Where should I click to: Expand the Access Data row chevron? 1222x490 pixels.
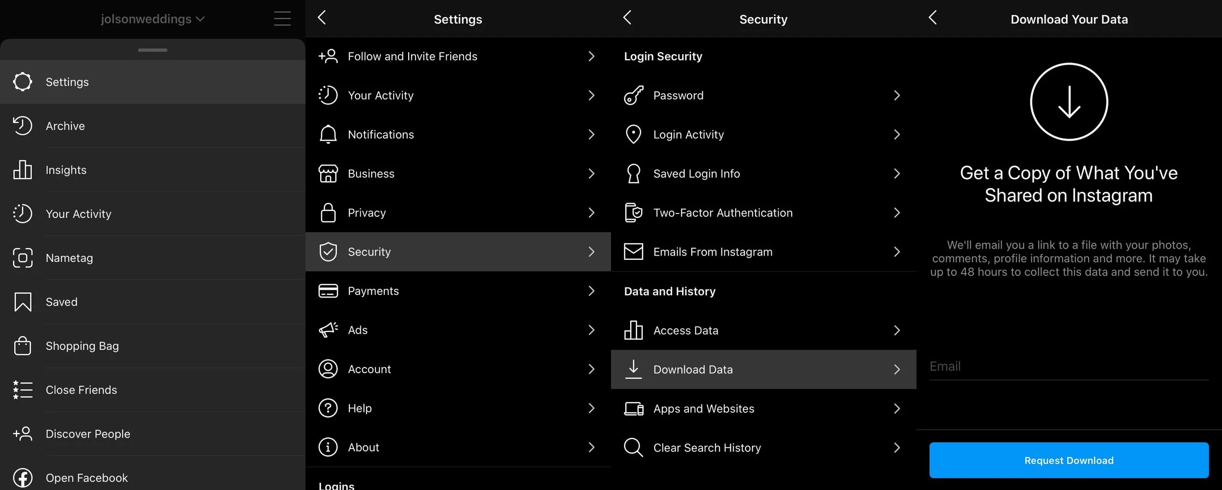(x=896, y=330)
